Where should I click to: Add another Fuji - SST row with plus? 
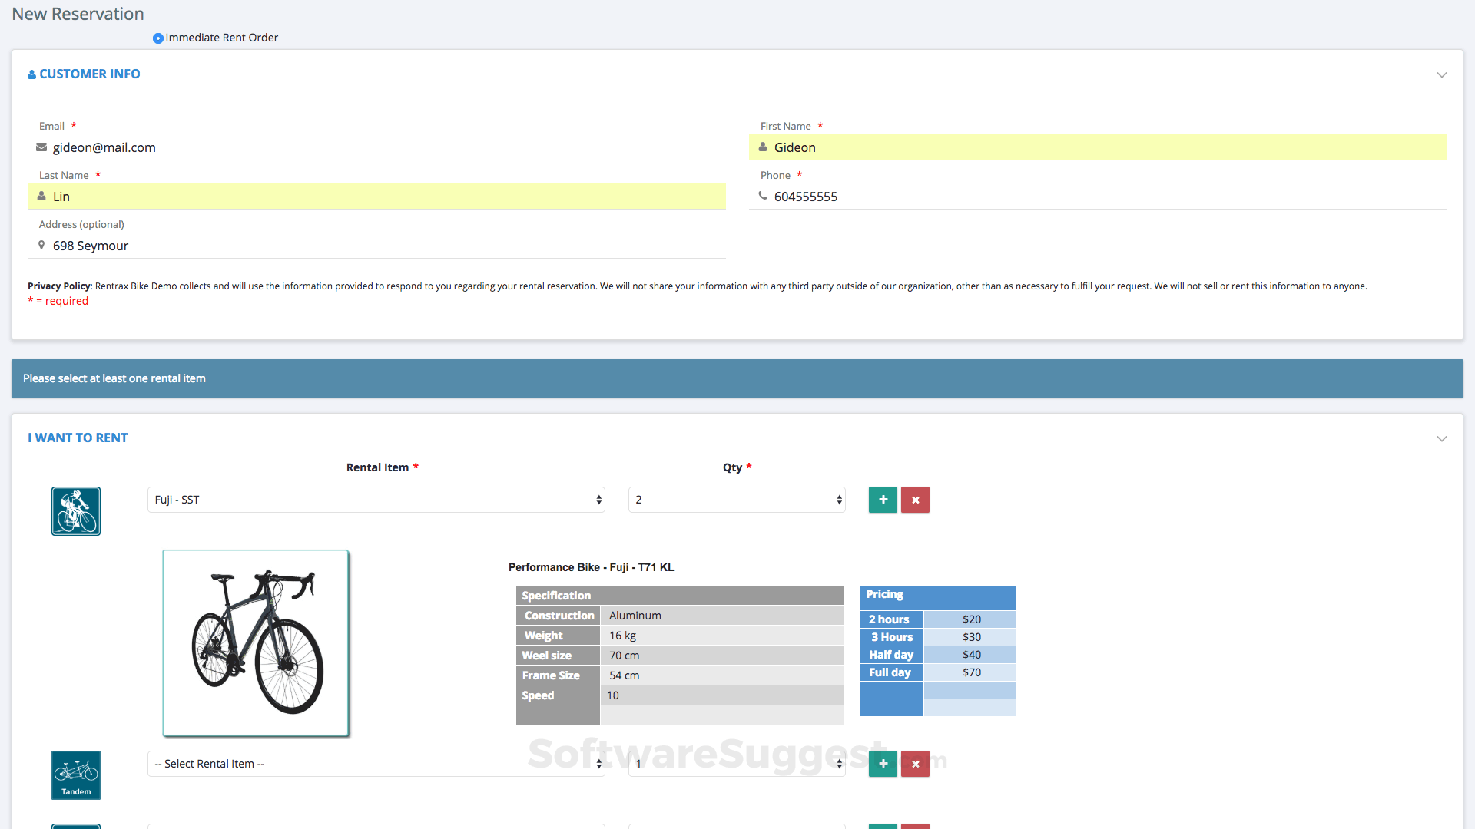883,500
